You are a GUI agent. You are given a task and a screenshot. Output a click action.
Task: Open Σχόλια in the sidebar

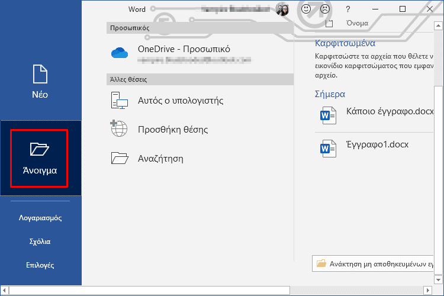(40, 242)
